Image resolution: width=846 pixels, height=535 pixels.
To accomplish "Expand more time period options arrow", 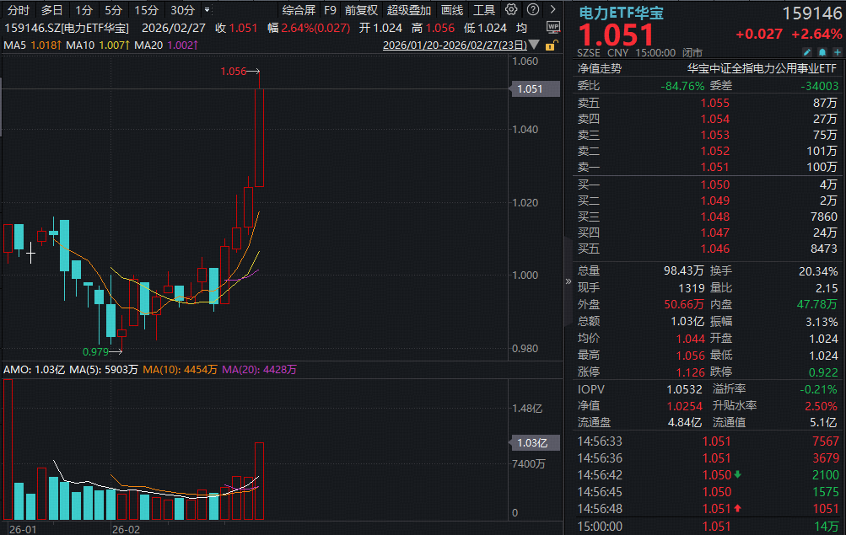I will point(207,10).
